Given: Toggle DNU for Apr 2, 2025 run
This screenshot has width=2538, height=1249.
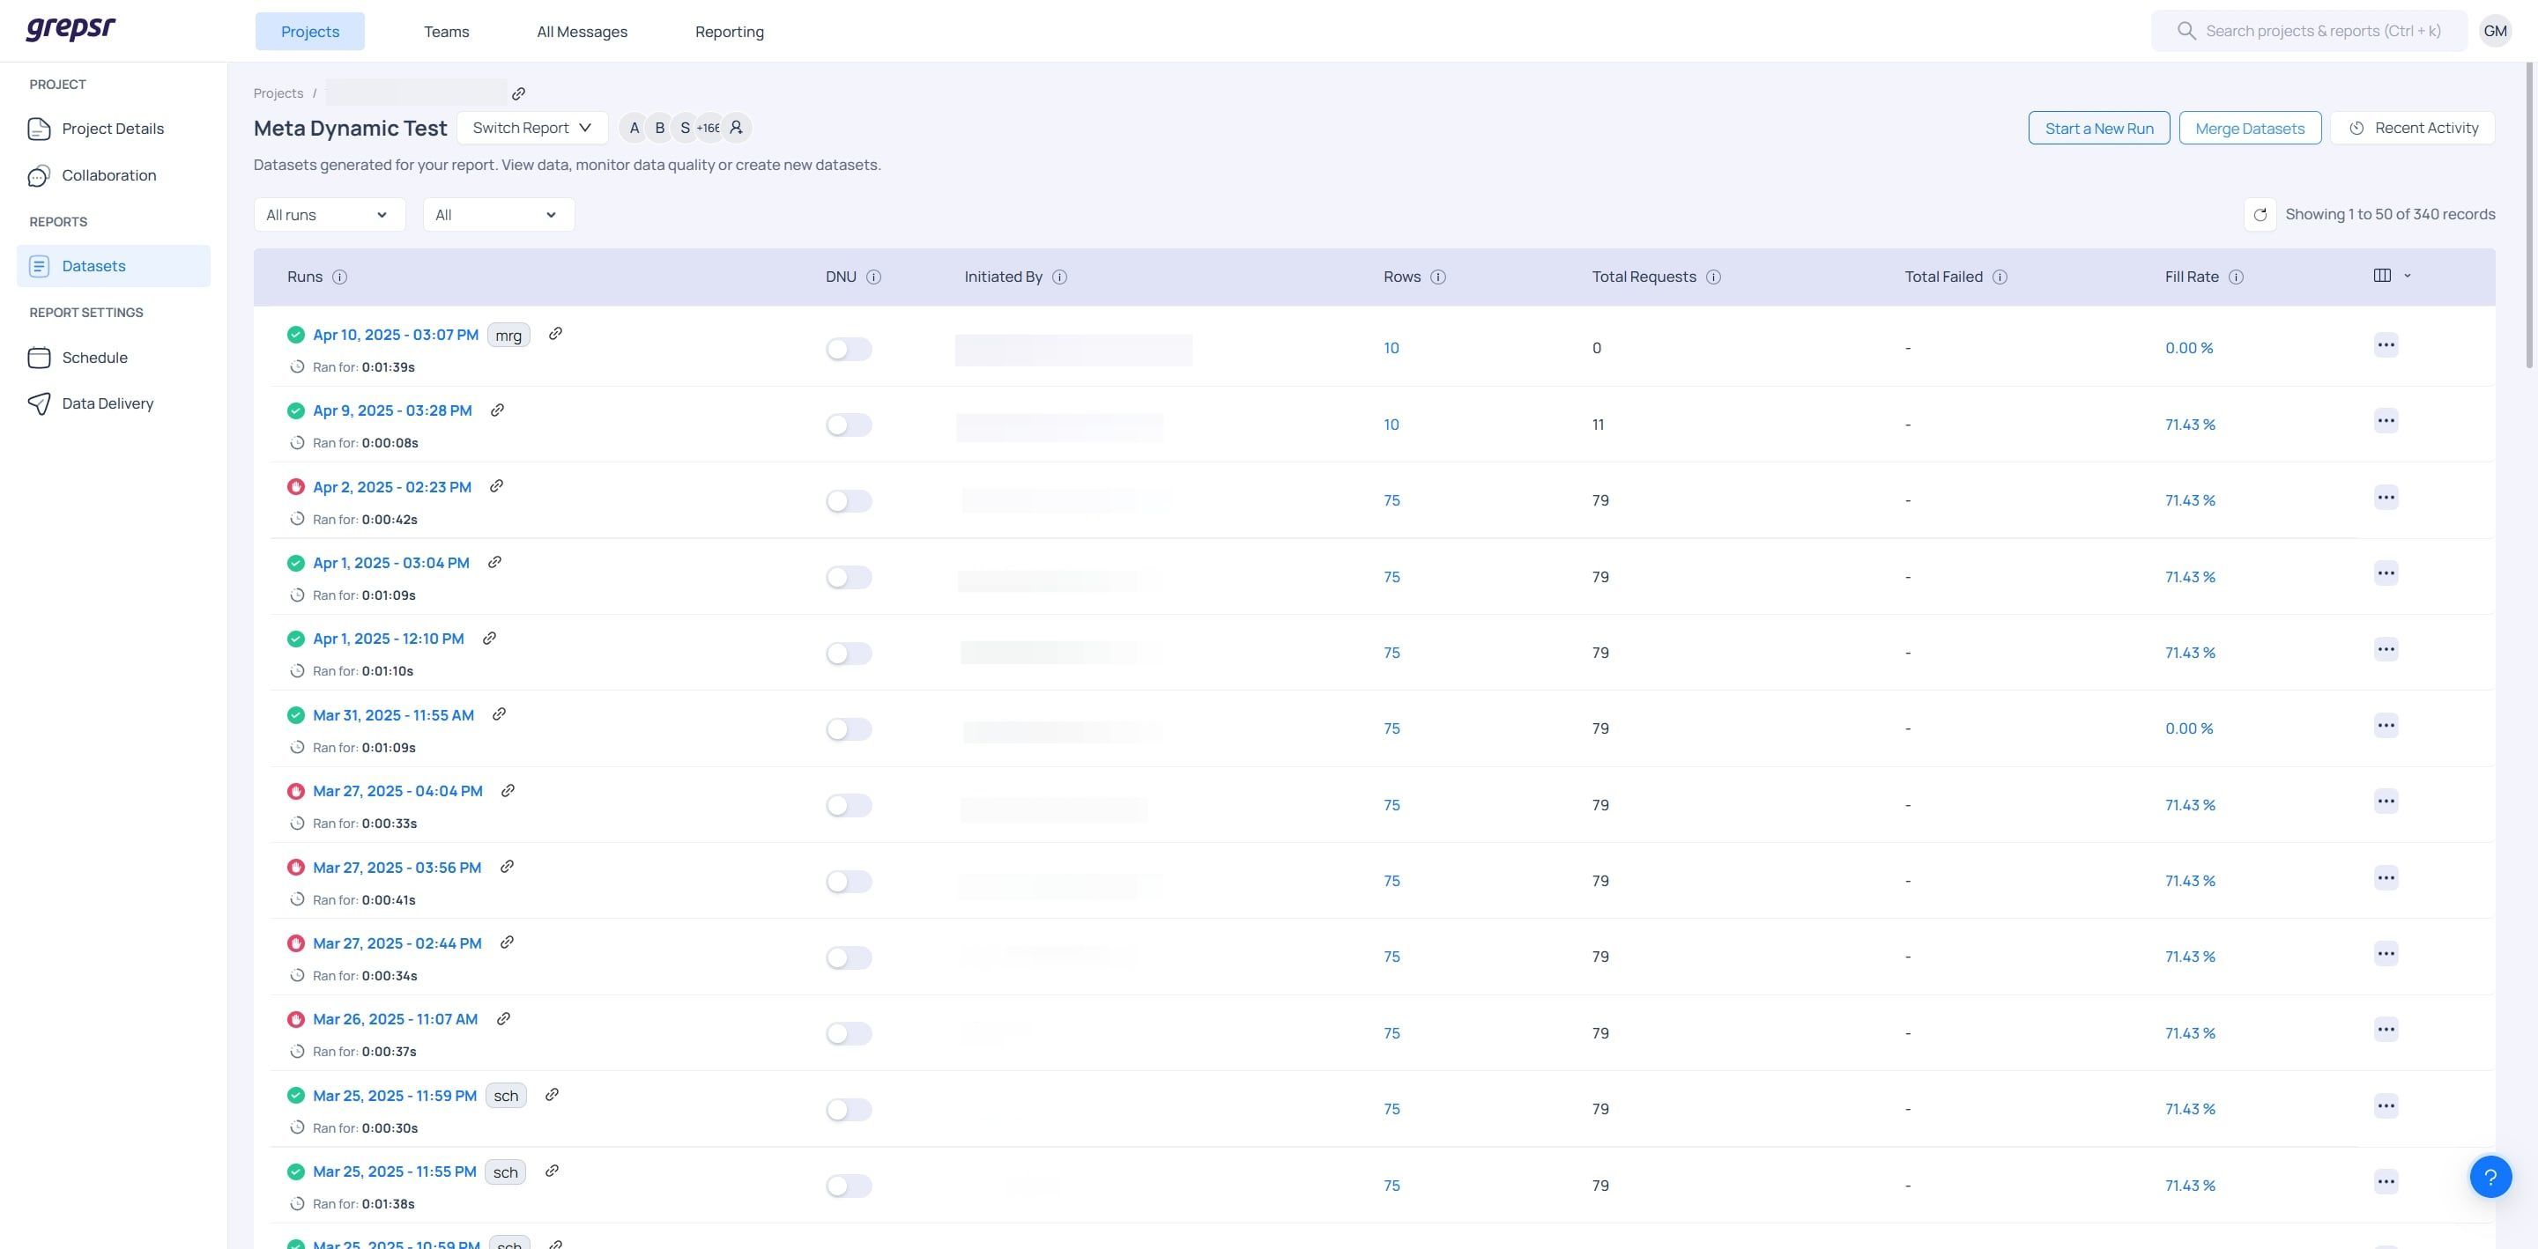Looking at the screenshot, I should [849, 501].
